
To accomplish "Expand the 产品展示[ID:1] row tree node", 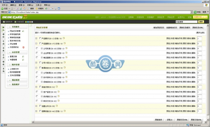I will tap(36, 38).
